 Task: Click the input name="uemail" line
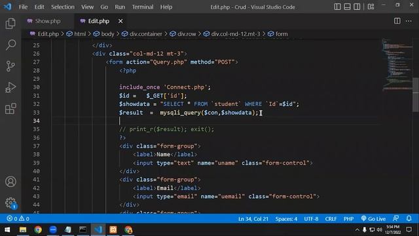[x=226, y=196]
